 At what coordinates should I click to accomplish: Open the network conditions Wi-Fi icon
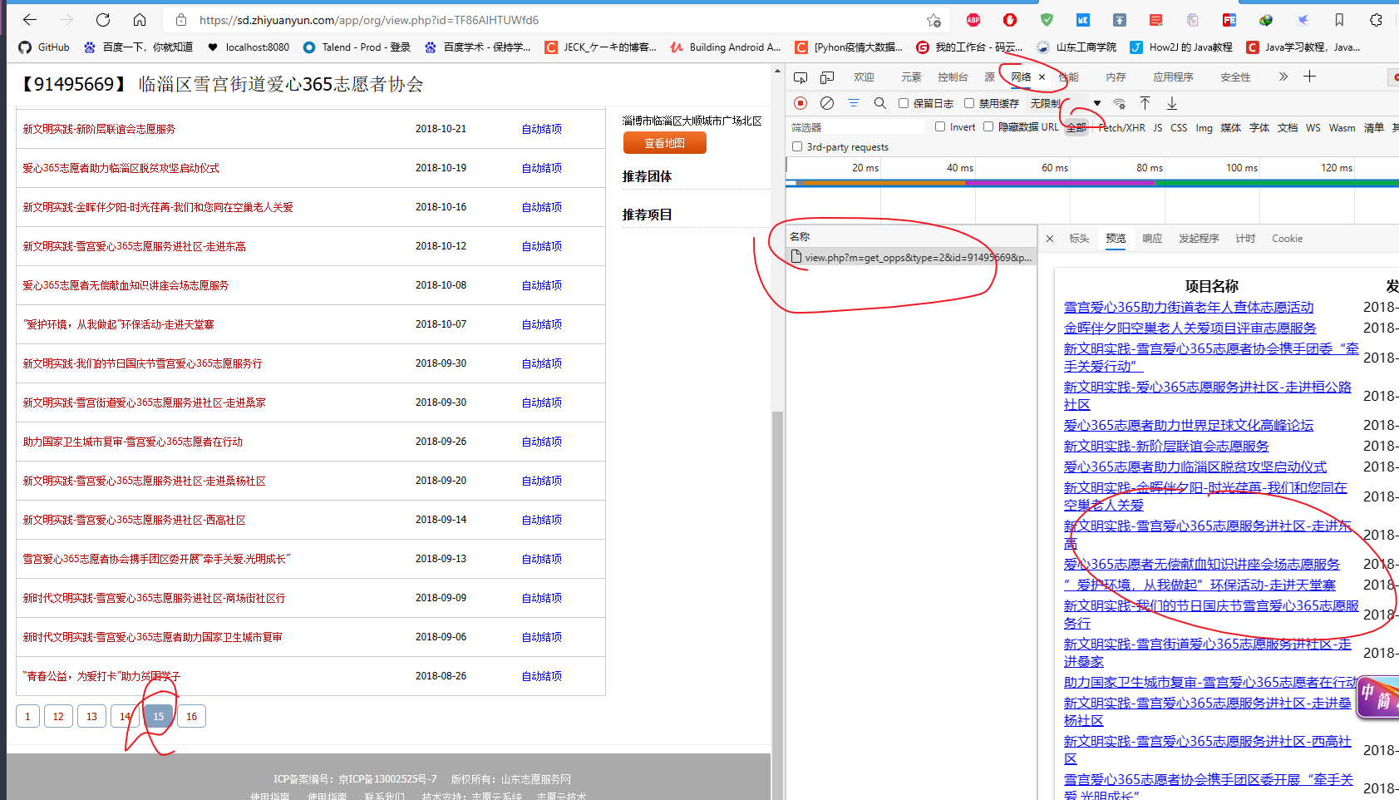1119,103
